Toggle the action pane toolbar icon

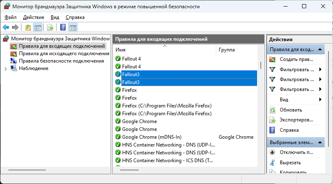pyautogui.click(x=73, y=28)
